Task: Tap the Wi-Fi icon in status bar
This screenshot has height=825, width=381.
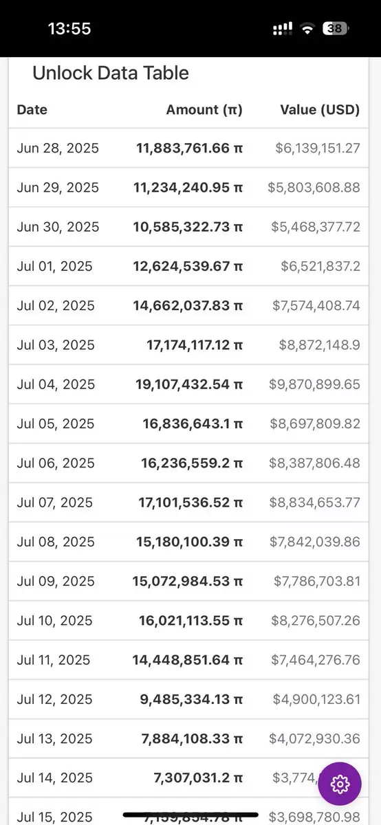Action: click(x=307, y=29)
